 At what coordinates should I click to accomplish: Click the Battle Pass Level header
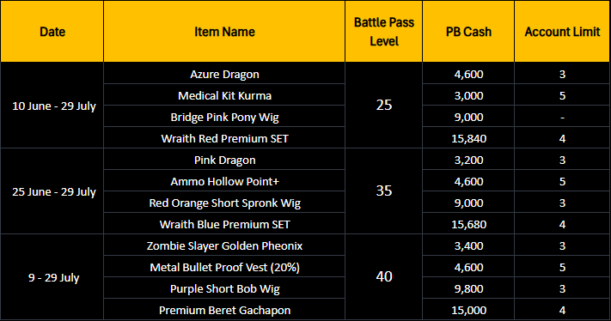pos(384,32)
